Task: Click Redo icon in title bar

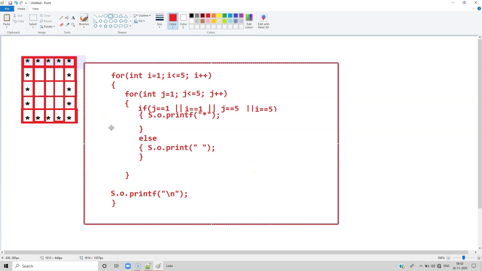Action: [x=21, y=3]
